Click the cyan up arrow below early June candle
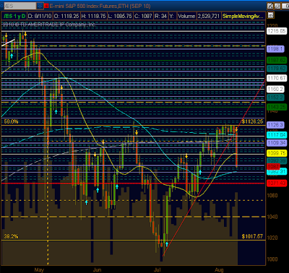The image size is (289, 273). 98,190
